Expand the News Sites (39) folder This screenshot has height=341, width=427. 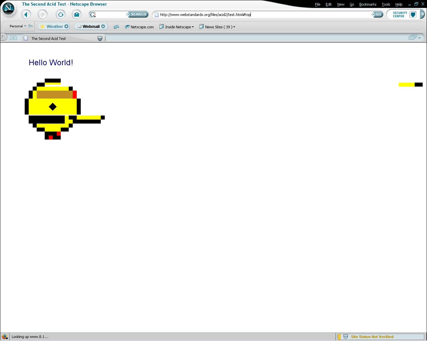coord(217,27)
